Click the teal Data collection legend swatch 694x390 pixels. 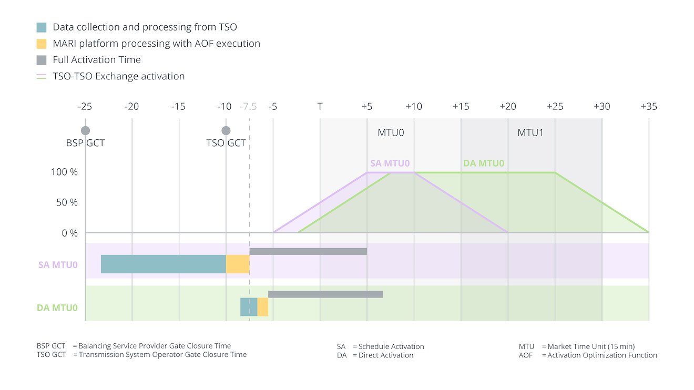(x=42, y=27)
